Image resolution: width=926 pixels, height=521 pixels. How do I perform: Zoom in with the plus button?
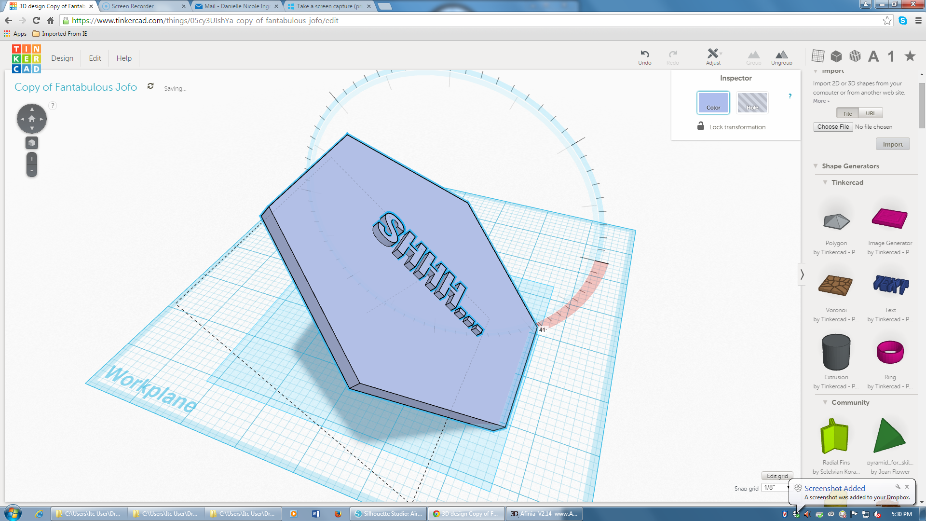pyautogui.click(x=32, y=159)
